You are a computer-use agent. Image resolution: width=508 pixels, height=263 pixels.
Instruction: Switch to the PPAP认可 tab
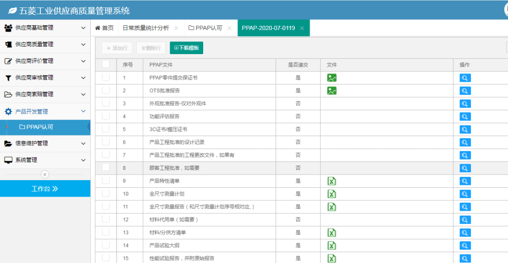pyautogui.click(x=209, y=28)
